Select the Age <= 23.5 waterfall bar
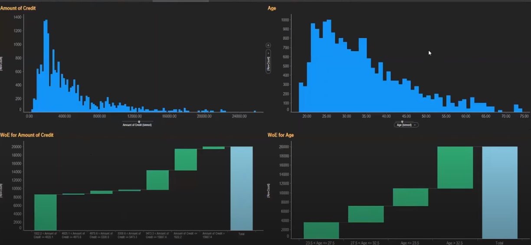 coord(410,197)
